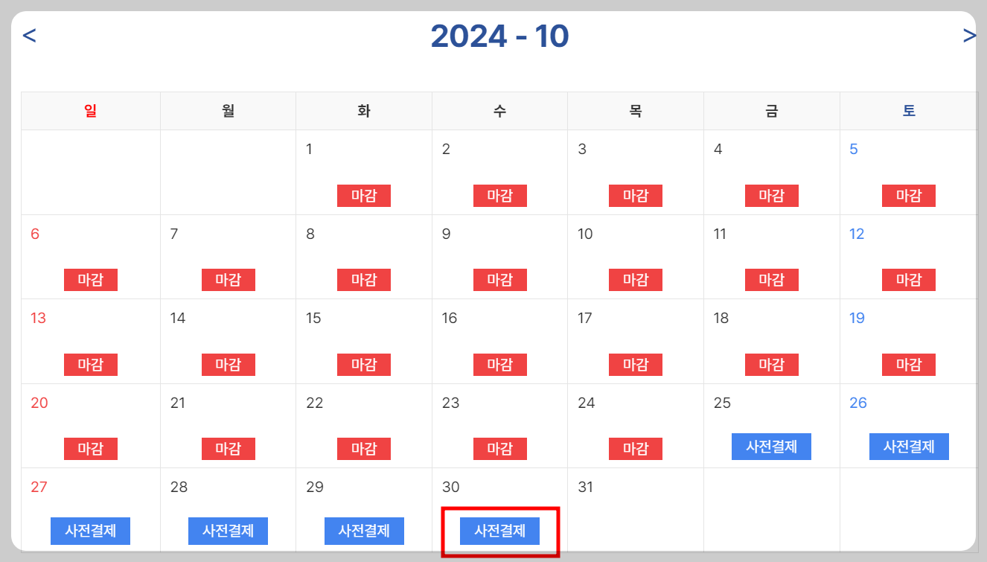Click the next month arrow
This screenshot has height=562, width=987.
coord(968,34)
